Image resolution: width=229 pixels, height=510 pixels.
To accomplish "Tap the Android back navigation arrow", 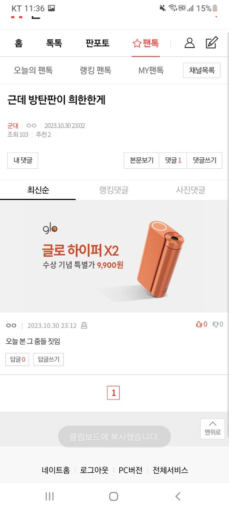I will click(177, 496).
